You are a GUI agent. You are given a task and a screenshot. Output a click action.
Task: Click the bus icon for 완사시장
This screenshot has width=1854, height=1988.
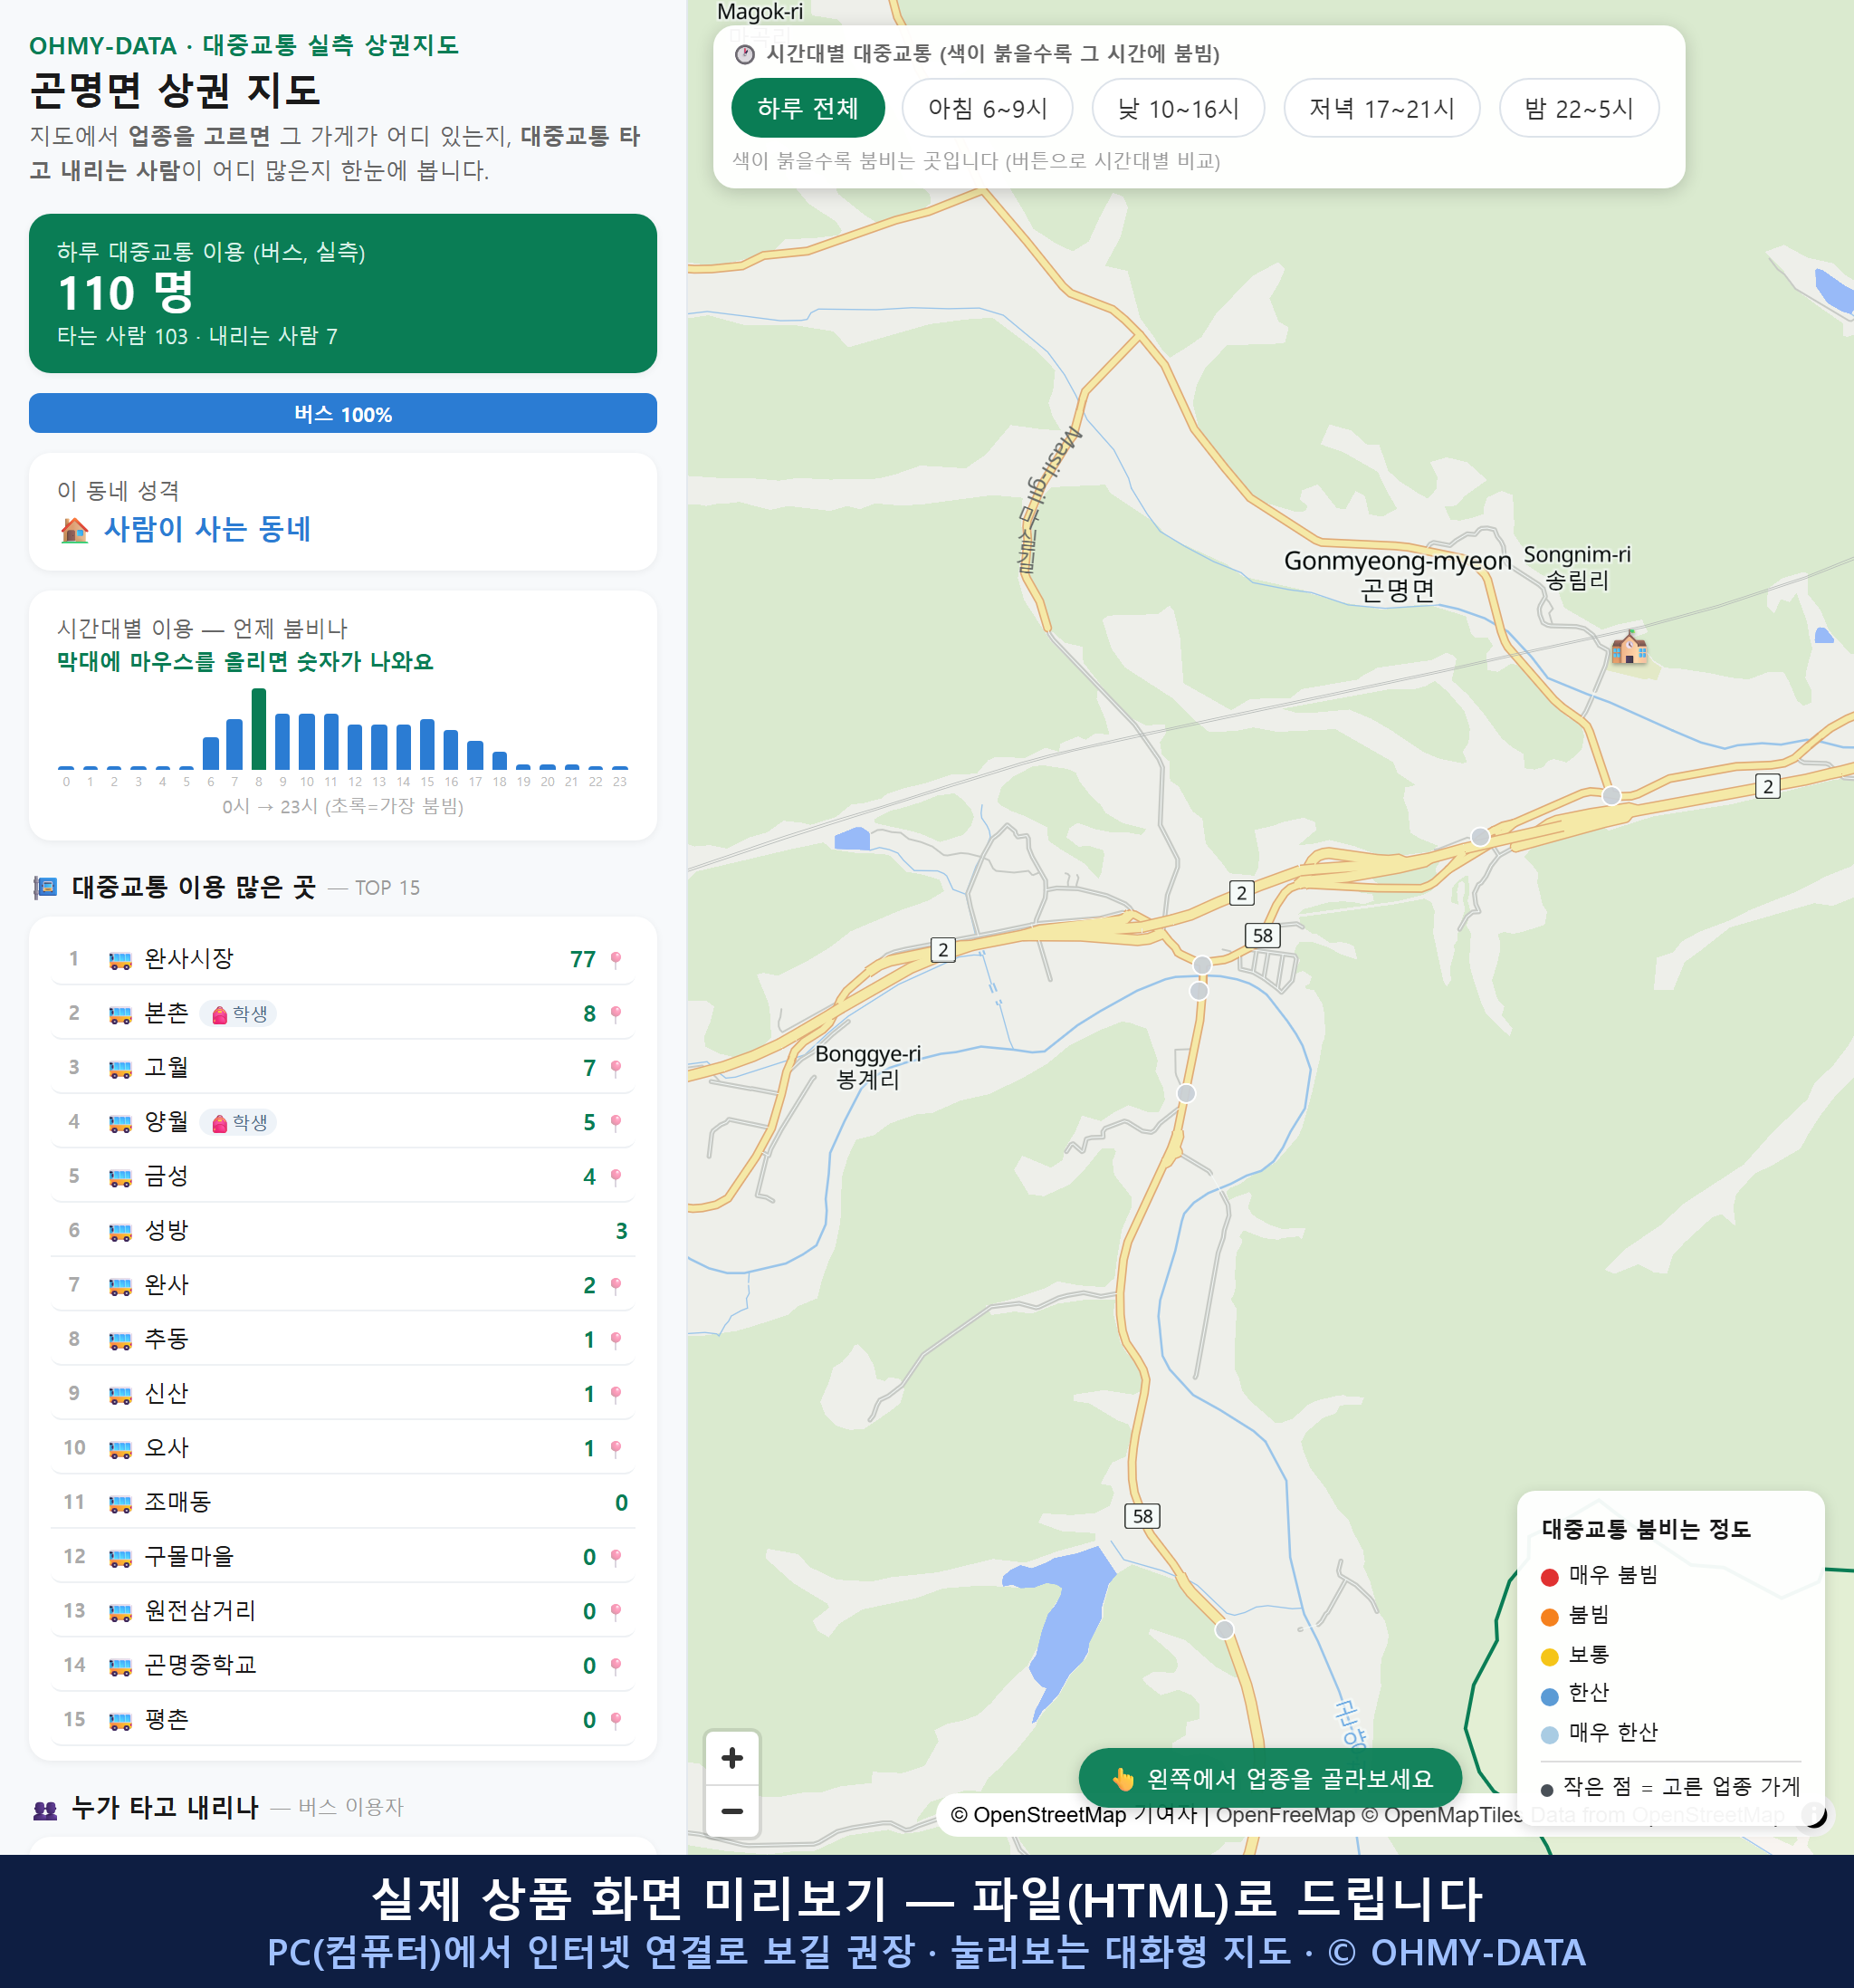pyautogui.click(x=119, y=960)
